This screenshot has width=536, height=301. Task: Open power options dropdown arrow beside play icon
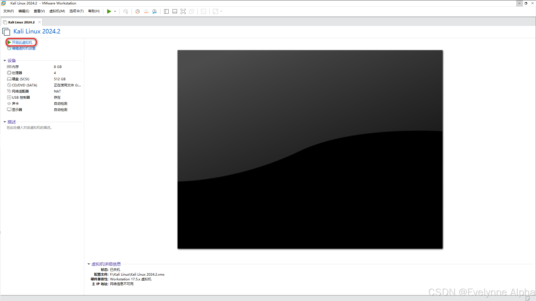(x=115, y=11)
